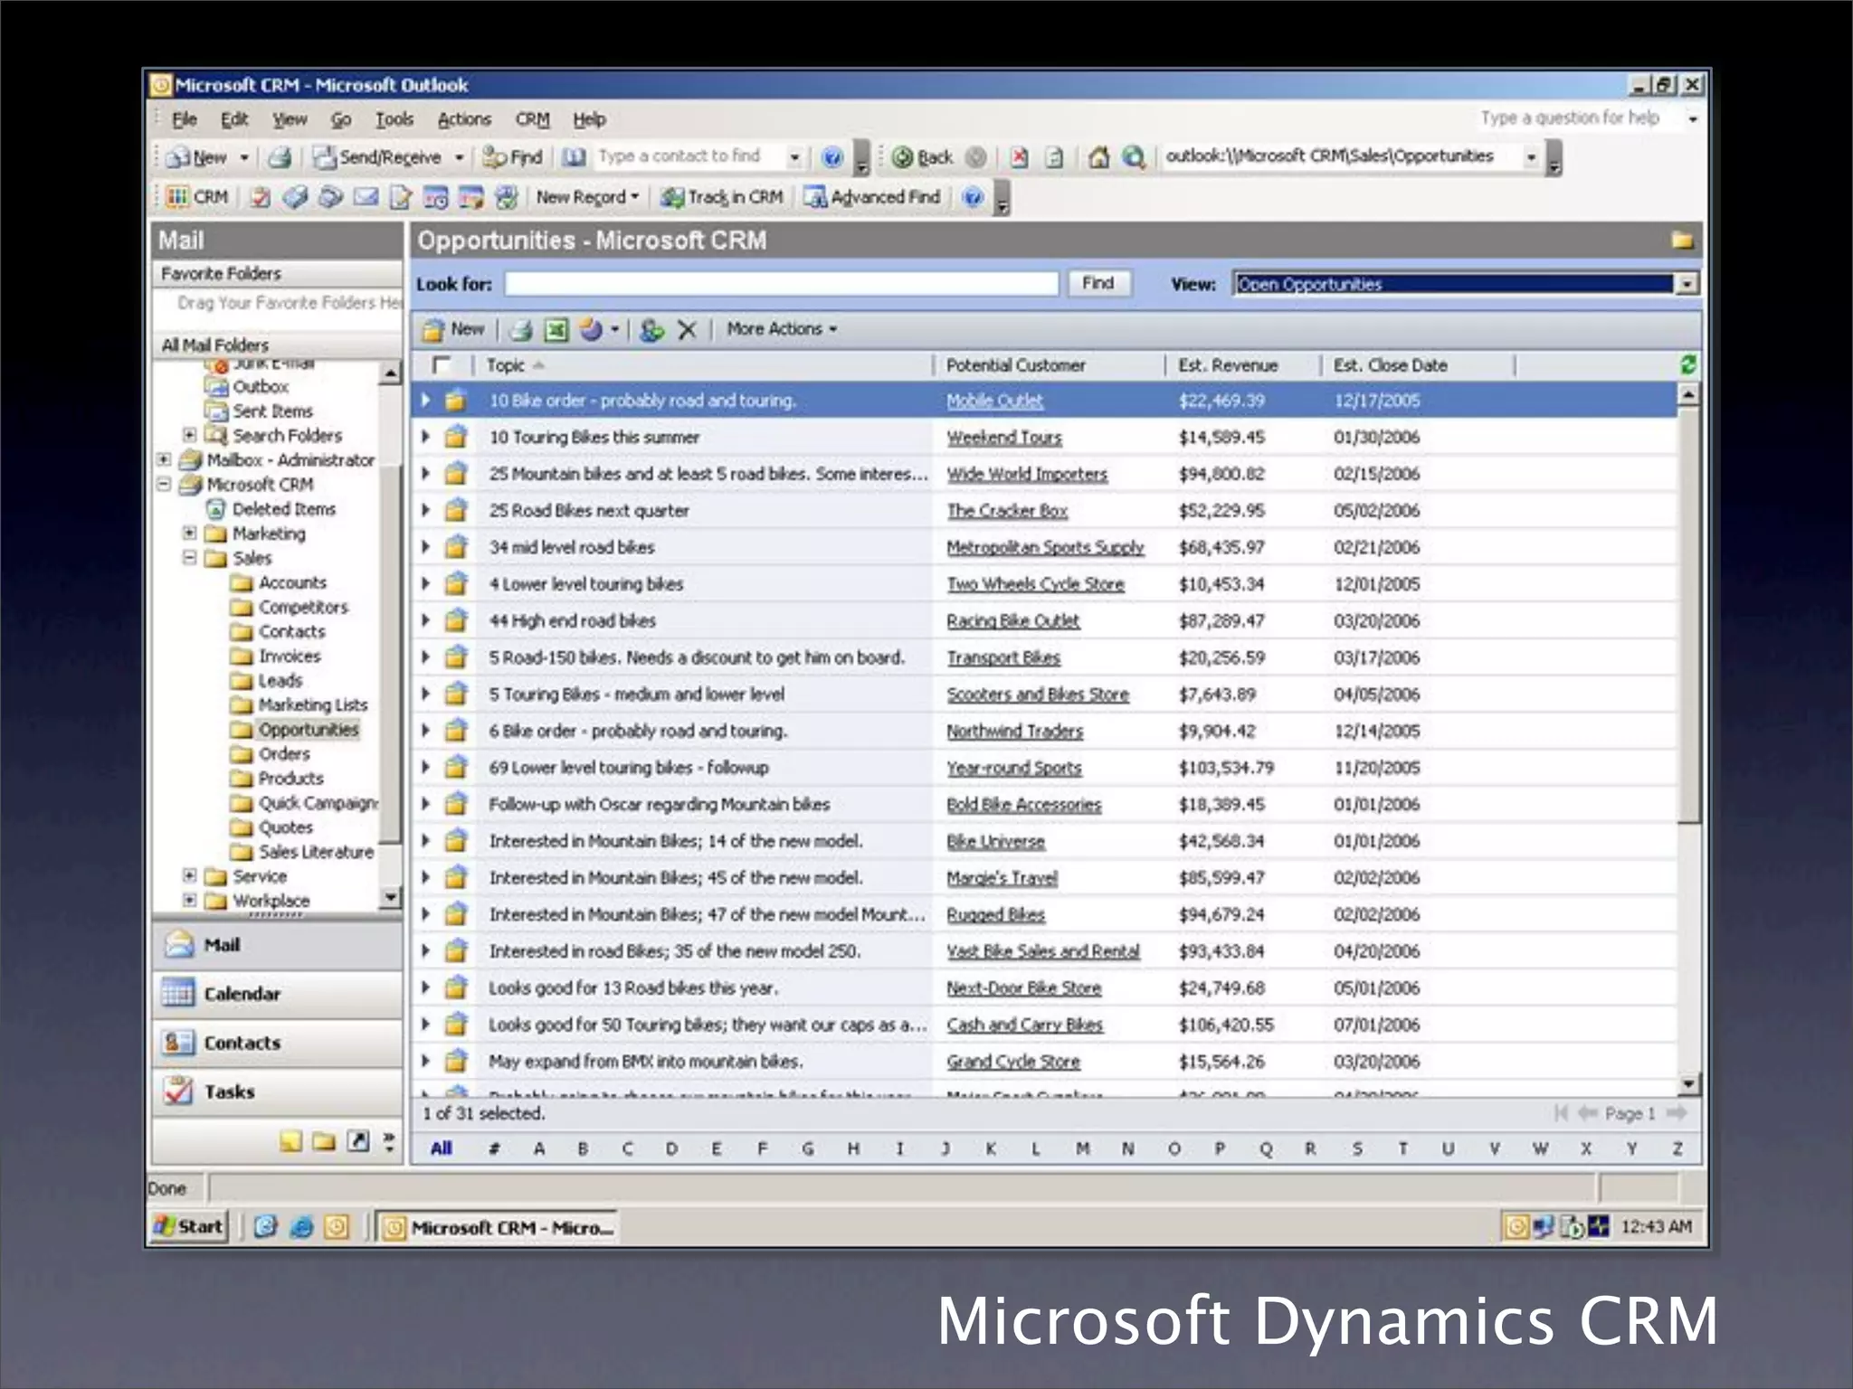Open the Address Book icon
This screenshot has height=1389, width=1853.
(574, 157)
